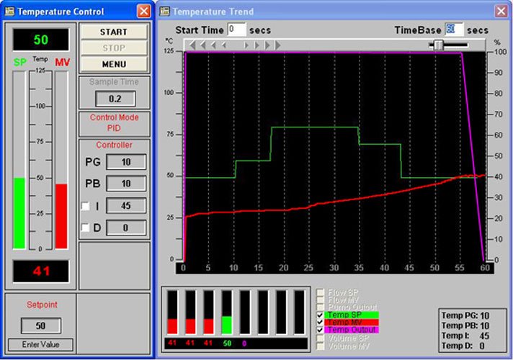Click the Temperature Trend window title icon
Screen dimensions: 513x360
click(165, 12)
